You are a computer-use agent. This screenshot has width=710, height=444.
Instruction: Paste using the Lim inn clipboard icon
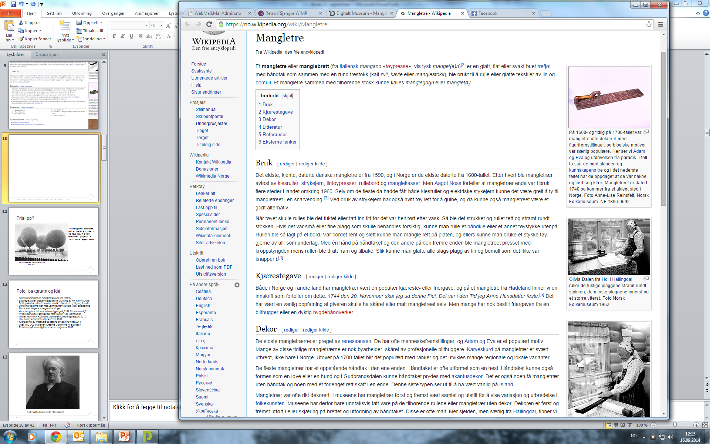pos(9,26)
